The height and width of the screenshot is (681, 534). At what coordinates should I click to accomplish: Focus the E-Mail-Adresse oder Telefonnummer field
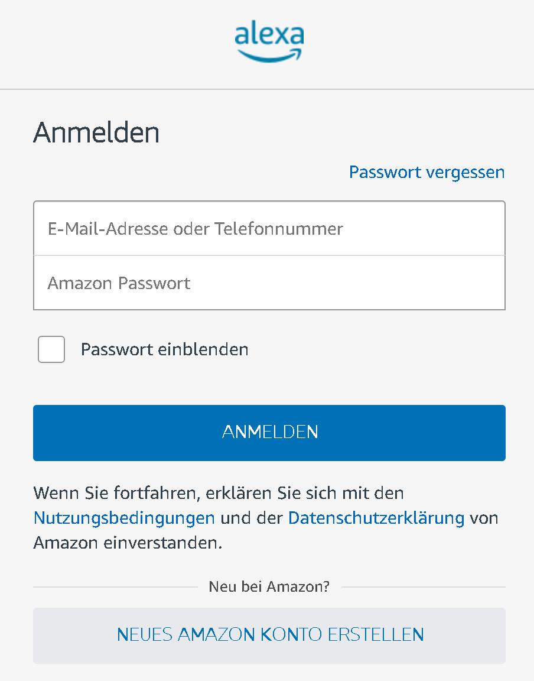(x=269, y=228)
